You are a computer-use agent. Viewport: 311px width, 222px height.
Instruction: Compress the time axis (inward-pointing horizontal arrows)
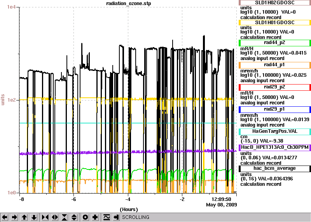coord(45,217)
